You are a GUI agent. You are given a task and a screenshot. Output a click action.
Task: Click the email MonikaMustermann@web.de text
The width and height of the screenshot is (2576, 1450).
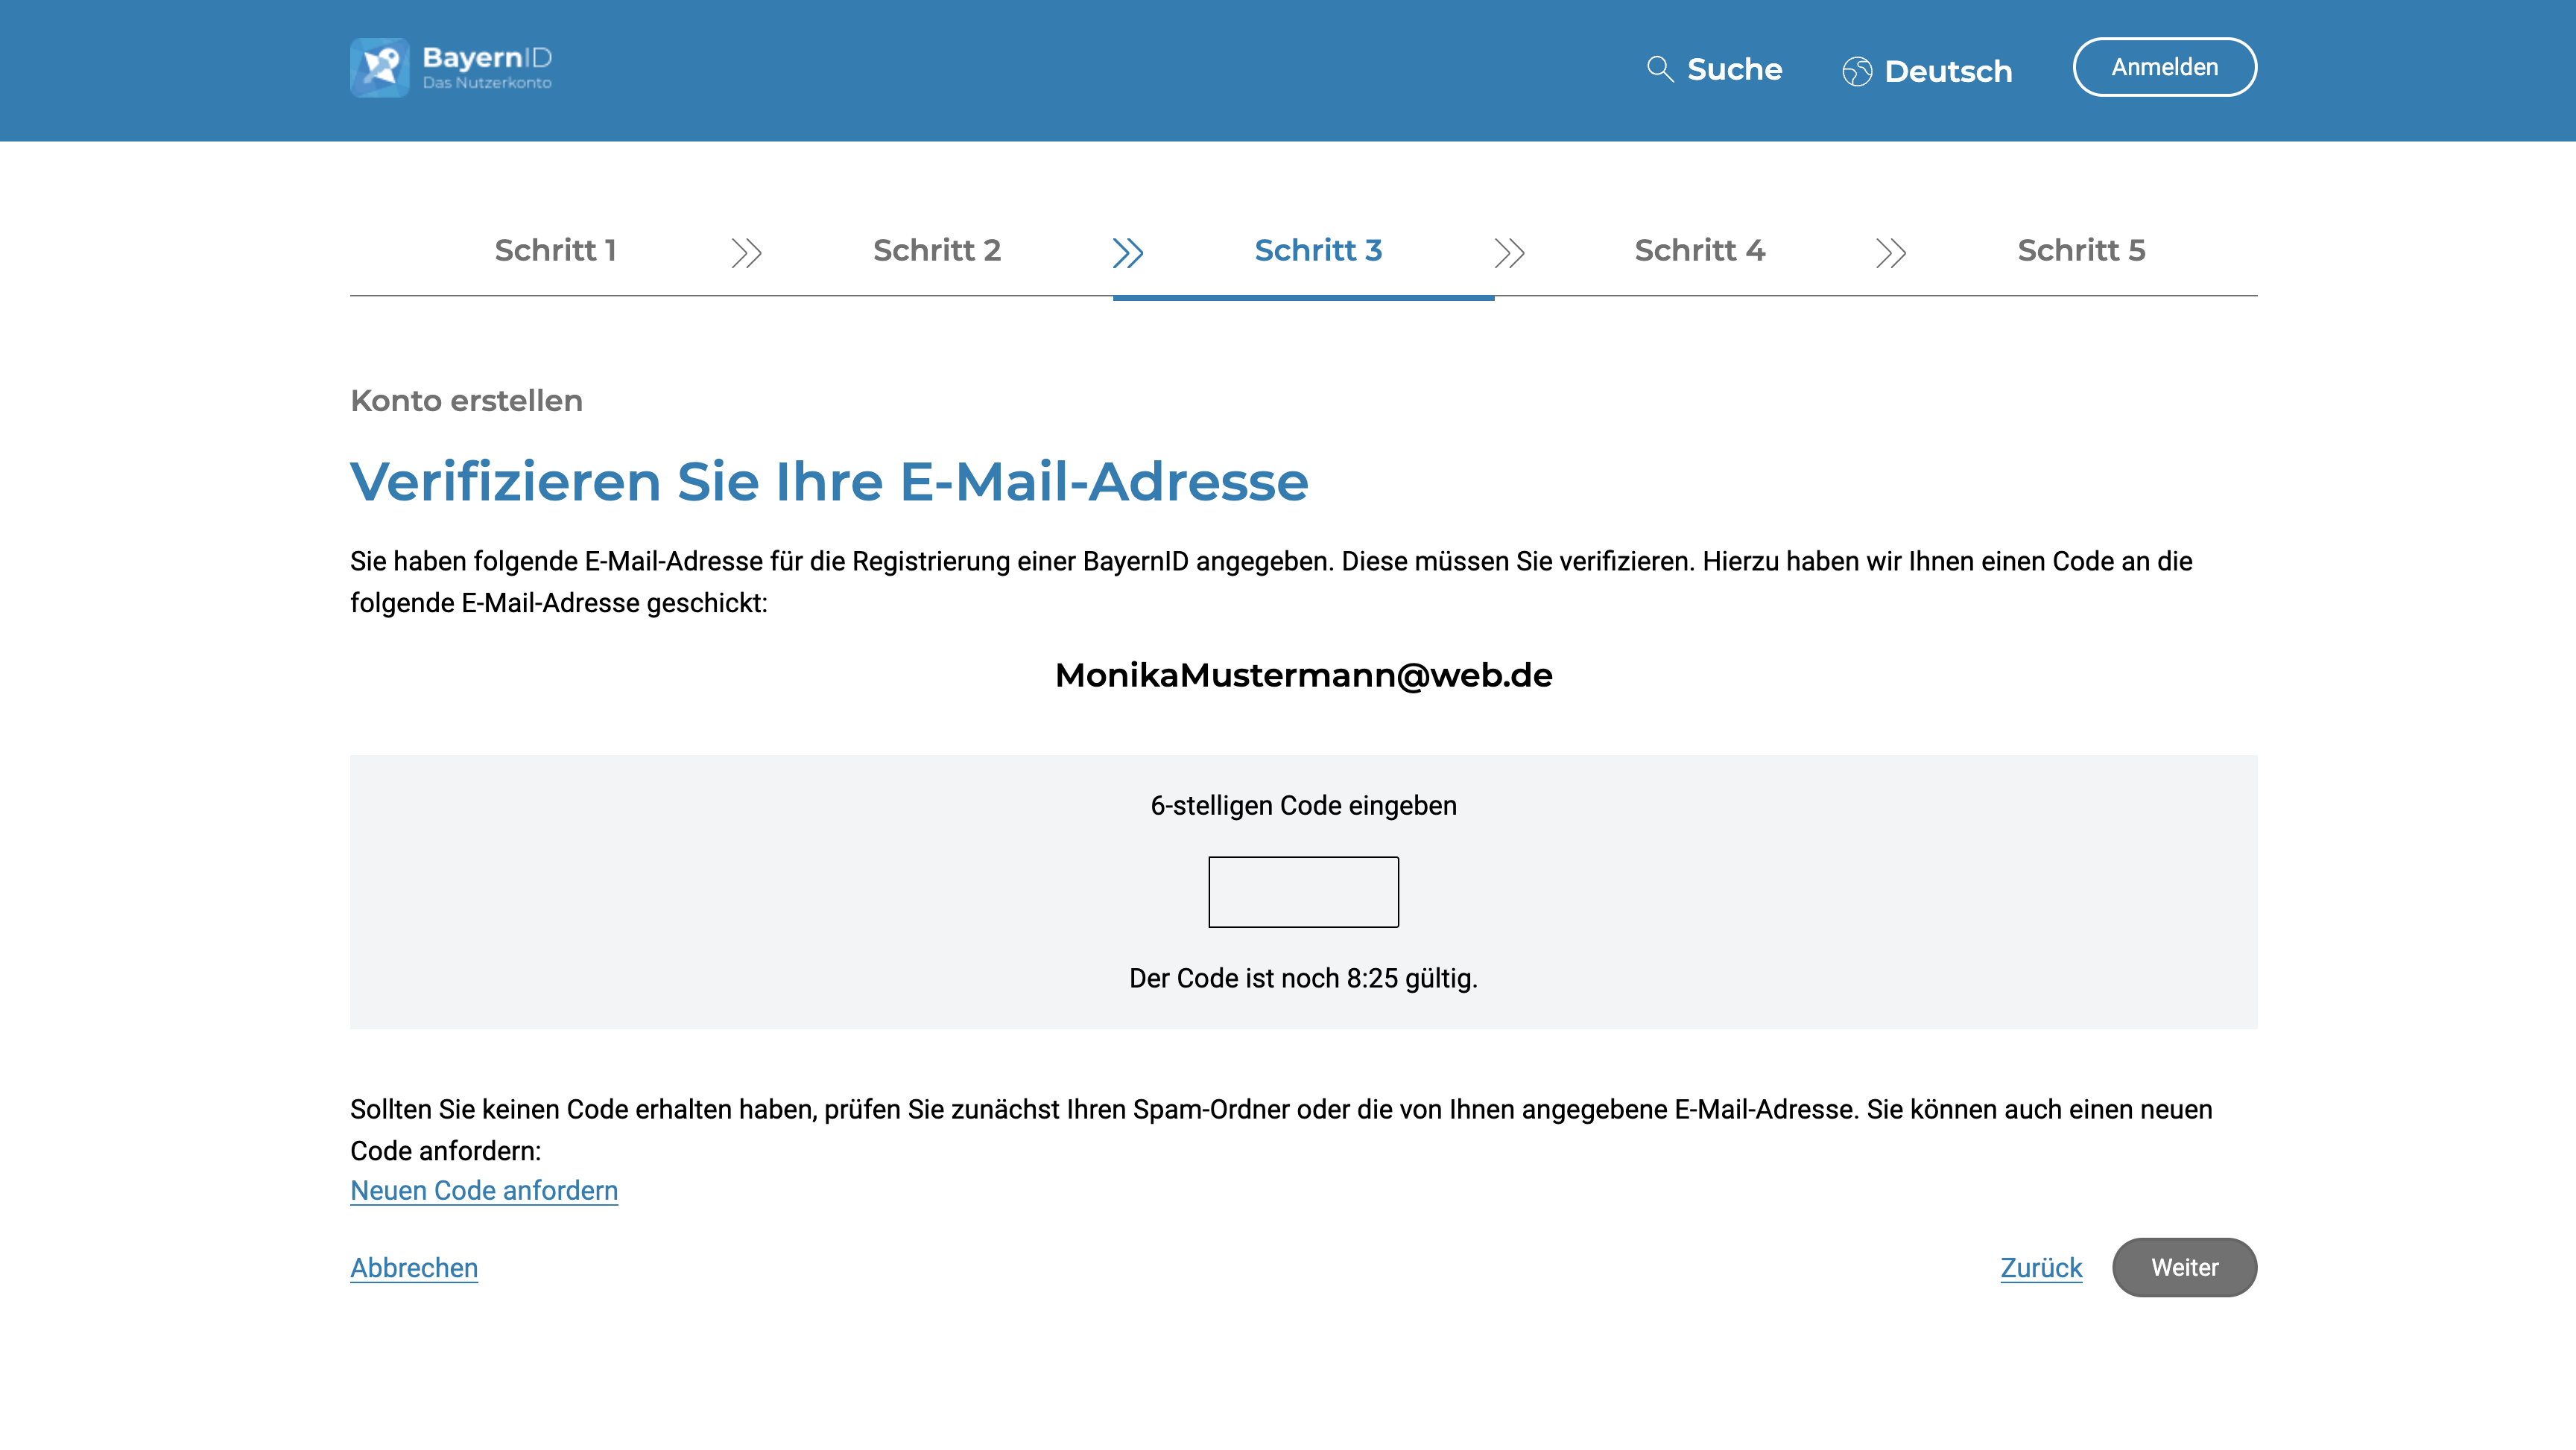(1303, 675)
